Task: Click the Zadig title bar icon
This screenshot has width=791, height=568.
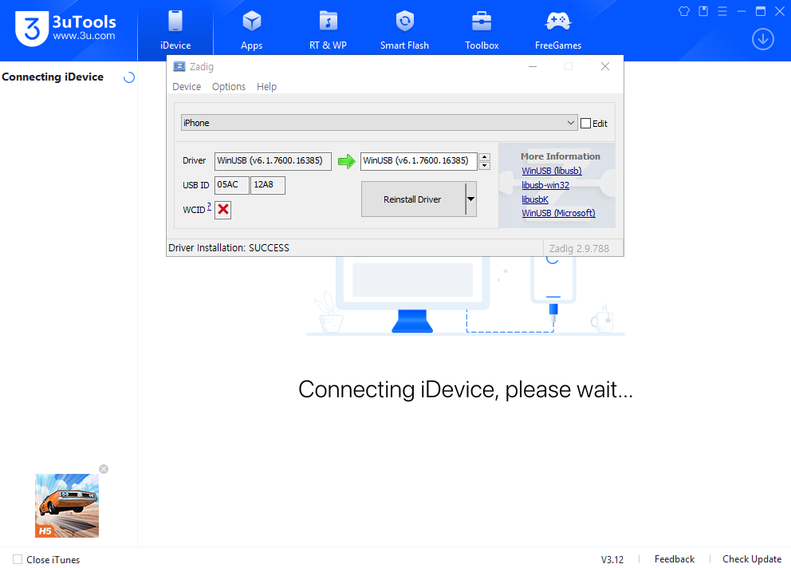Action: coord(179,66)
